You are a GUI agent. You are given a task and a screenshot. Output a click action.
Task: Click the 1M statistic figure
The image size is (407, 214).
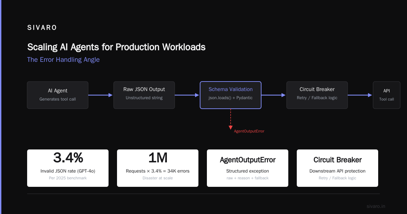[158, 158]
